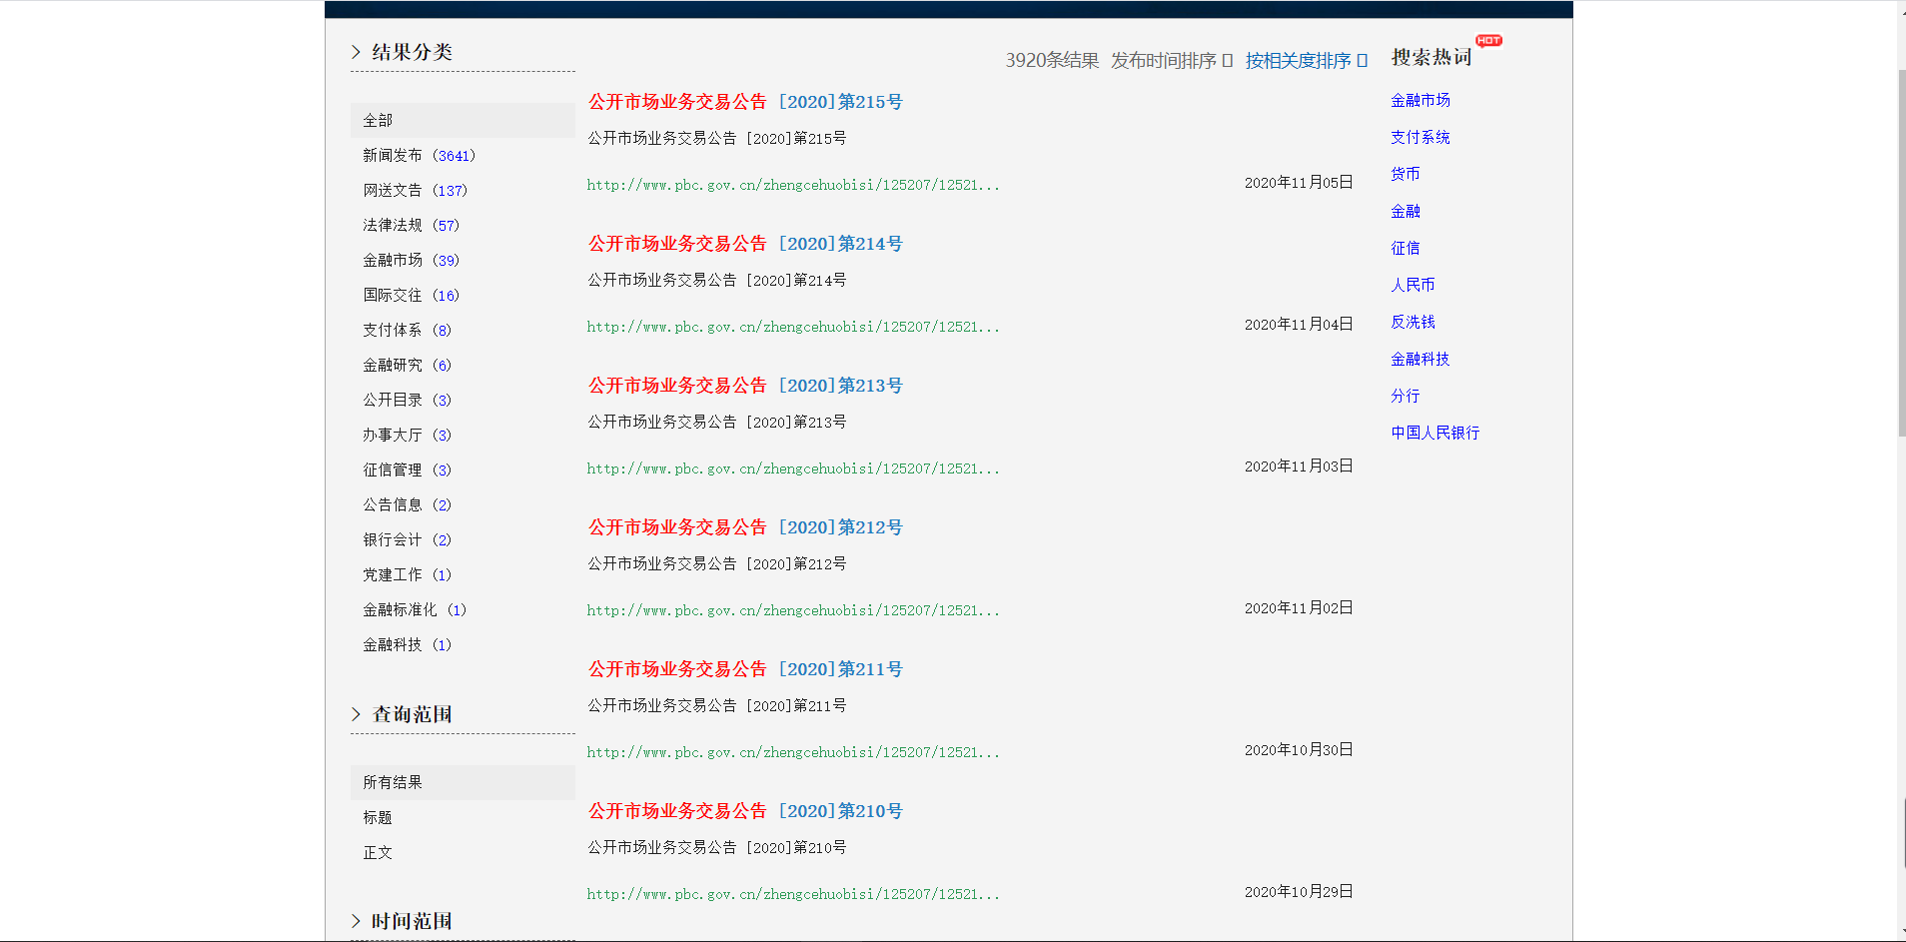Open announcement [2020]第210号 title link
The image size is (1906, 942).
coord(745,811)
